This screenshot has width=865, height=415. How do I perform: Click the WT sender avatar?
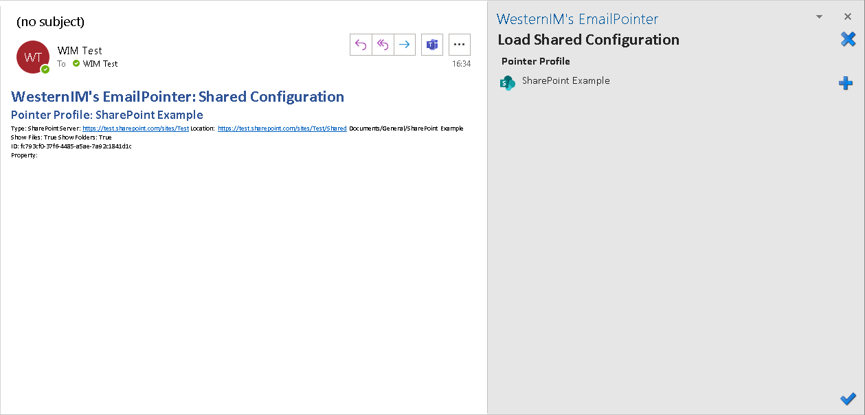coord(32,58)
